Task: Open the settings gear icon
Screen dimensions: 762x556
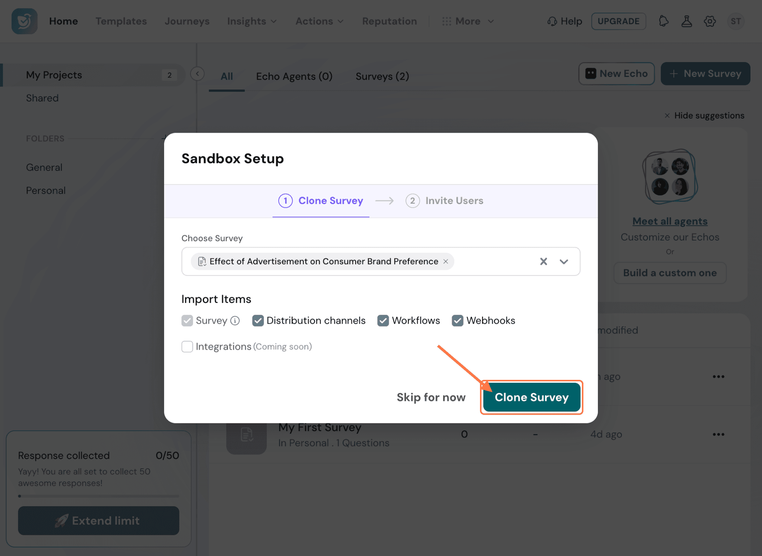Action: [x=710, y=21]
